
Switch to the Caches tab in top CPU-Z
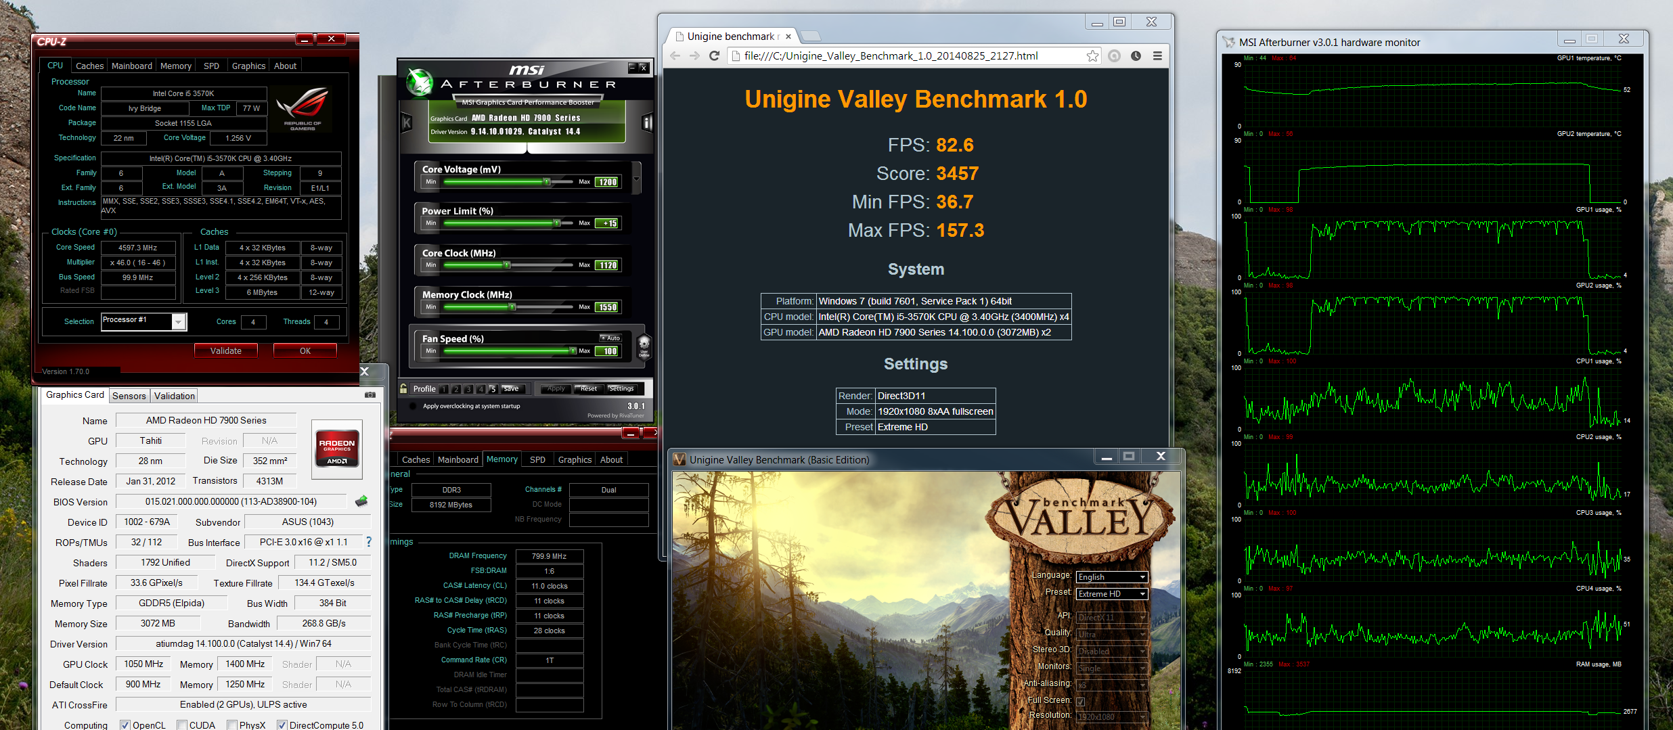pyautogui.click(x=89, y=66)
